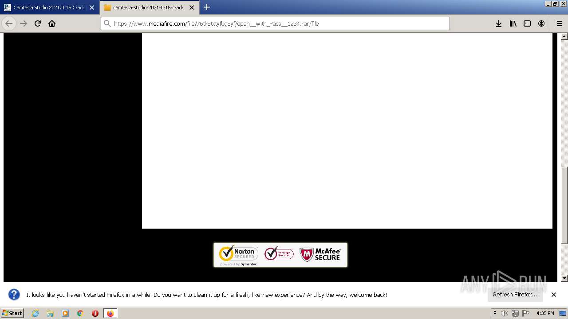The height and width of the screenshot is (319, 568).
Task: Select the camtasia-studio-2021-0-15-crack tab
Action: coord(149,8)
